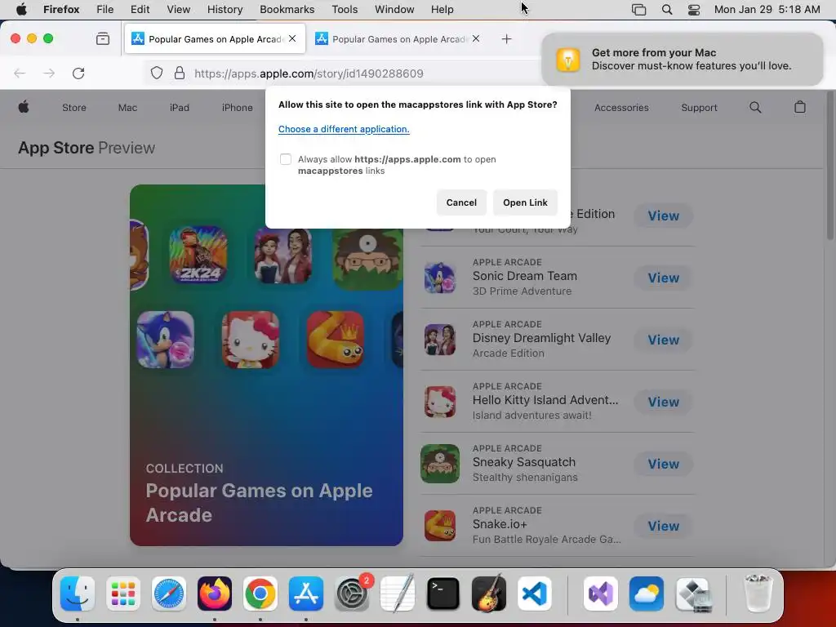Open the shopping bag icon
Screen dimensions: 836x627
click(800, 107)
